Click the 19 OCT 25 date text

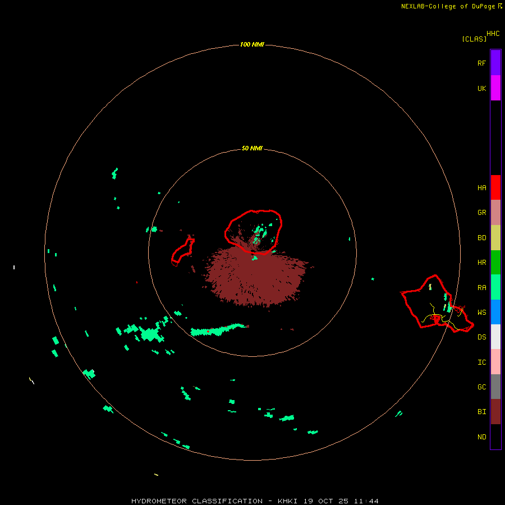tap(327, 501)
